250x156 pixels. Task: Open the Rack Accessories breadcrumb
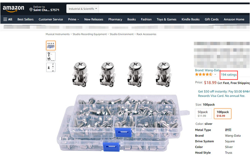[146, 34]
